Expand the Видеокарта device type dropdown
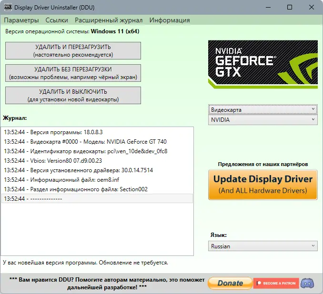 (263, 110)
